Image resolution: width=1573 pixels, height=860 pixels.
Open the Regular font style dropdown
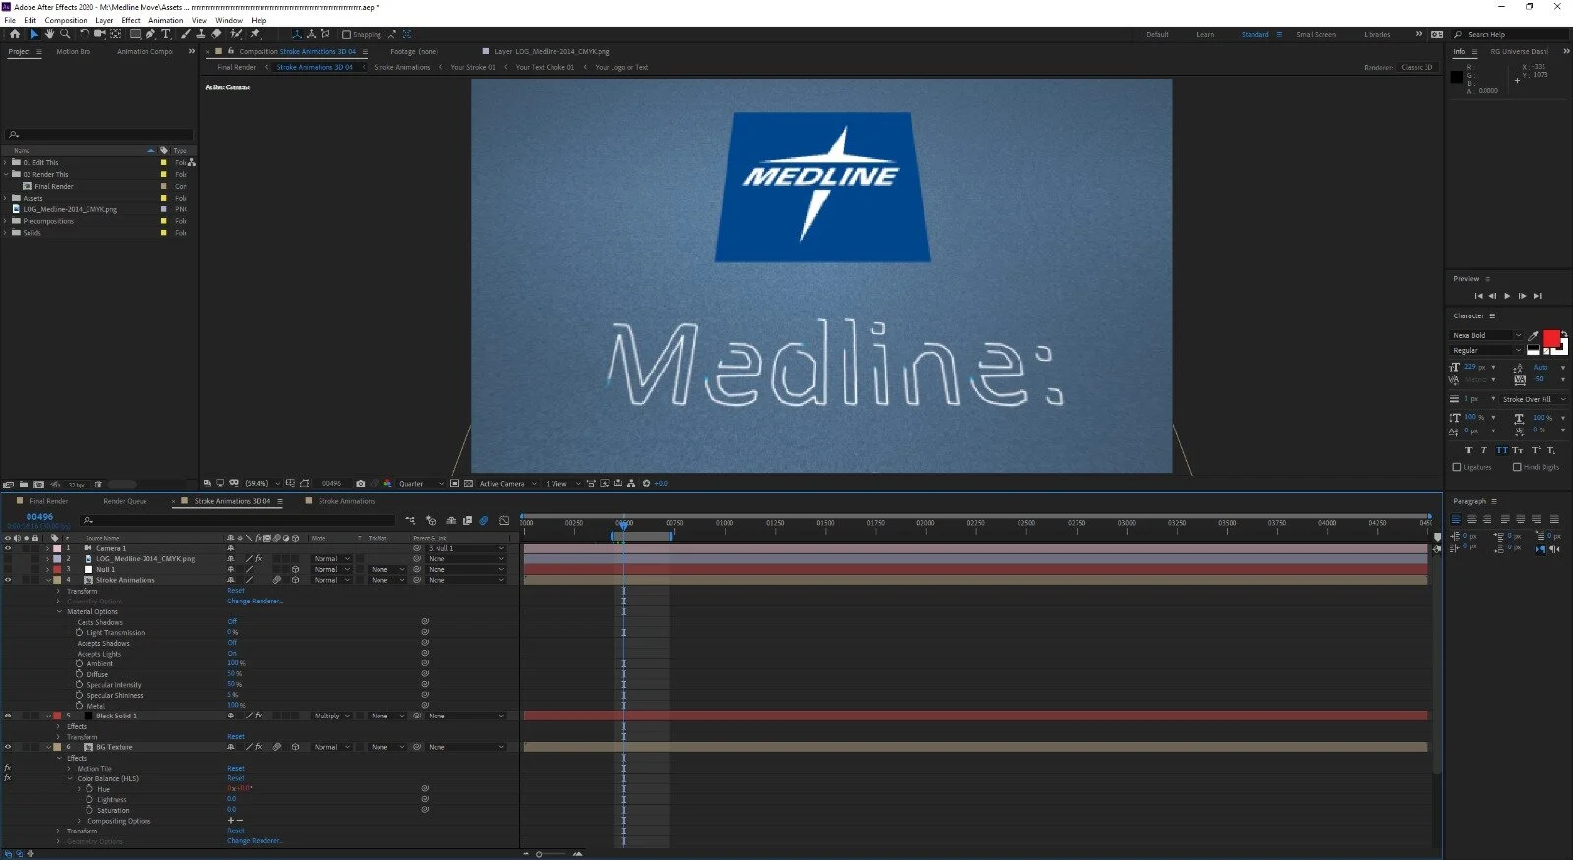point(1487,350)
